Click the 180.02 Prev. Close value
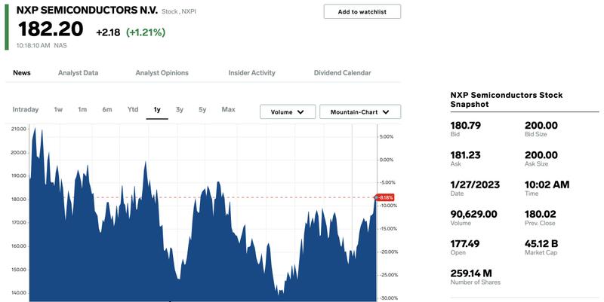The image size is (604, 302). click(x=541, y=214)
